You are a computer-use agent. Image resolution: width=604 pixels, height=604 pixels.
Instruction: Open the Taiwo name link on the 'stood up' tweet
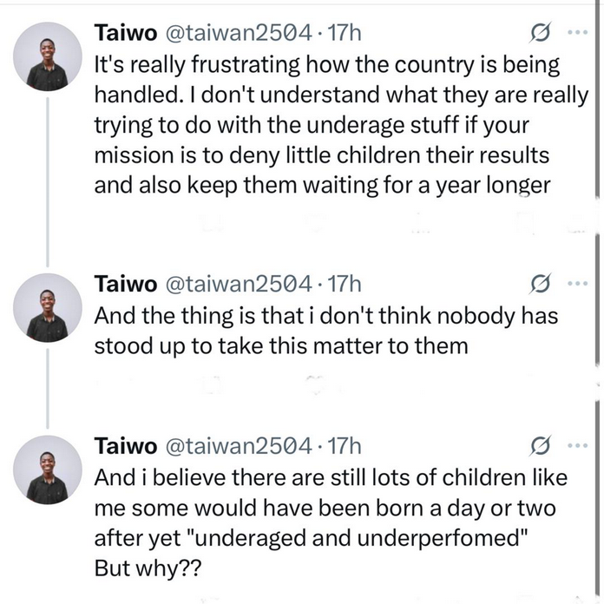click(x=125, y=284)
